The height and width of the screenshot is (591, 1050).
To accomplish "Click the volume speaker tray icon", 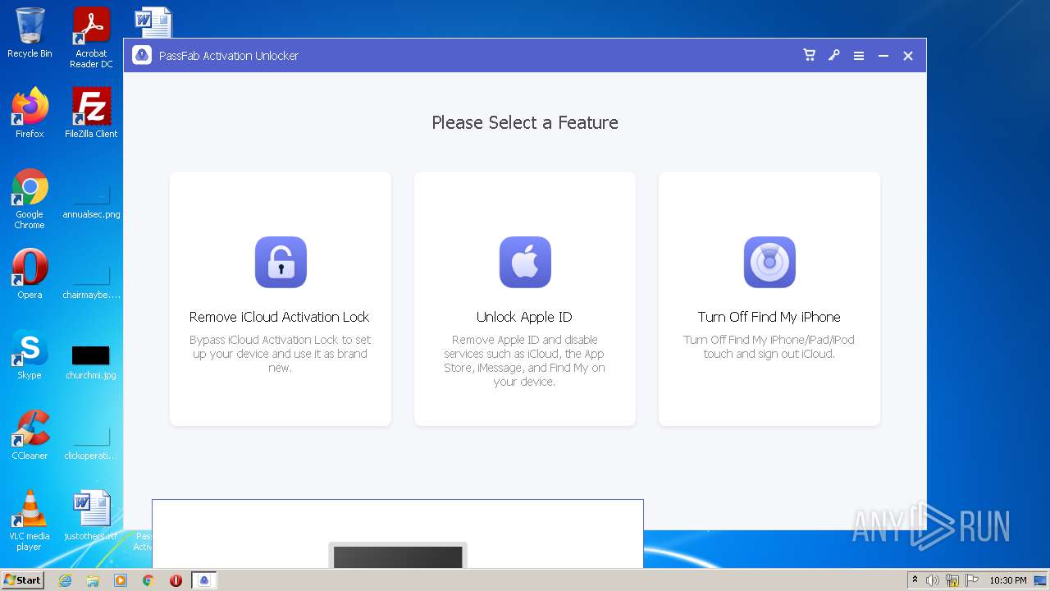I will click(933, 580).
